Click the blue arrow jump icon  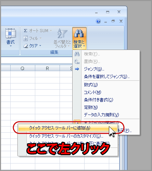[77, 69]
